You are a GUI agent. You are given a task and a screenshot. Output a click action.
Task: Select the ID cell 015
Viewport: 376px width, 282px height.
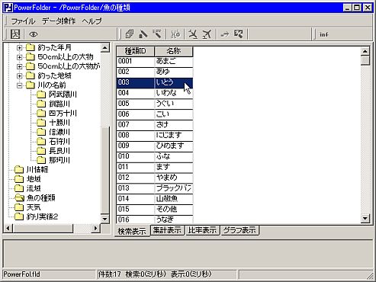136,210
